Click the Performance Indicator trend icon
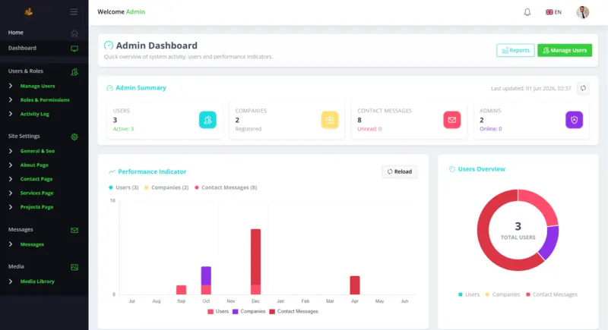The height and width of the screenshot is (330, 608). point(112,171)
